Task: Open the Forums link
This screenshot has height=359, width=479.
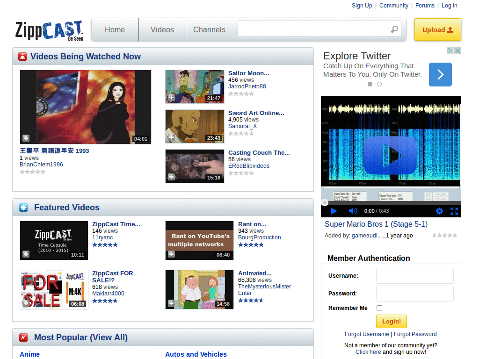Action: click(425, 6)
